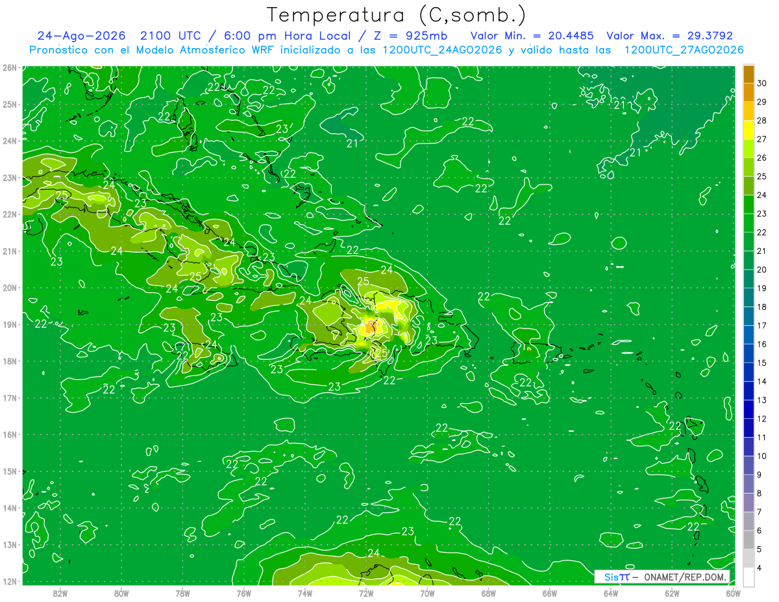The width and height of the screenshot is (779, 602).
Task: Click the "72W" longitude axis label
Action: point(366,593)
